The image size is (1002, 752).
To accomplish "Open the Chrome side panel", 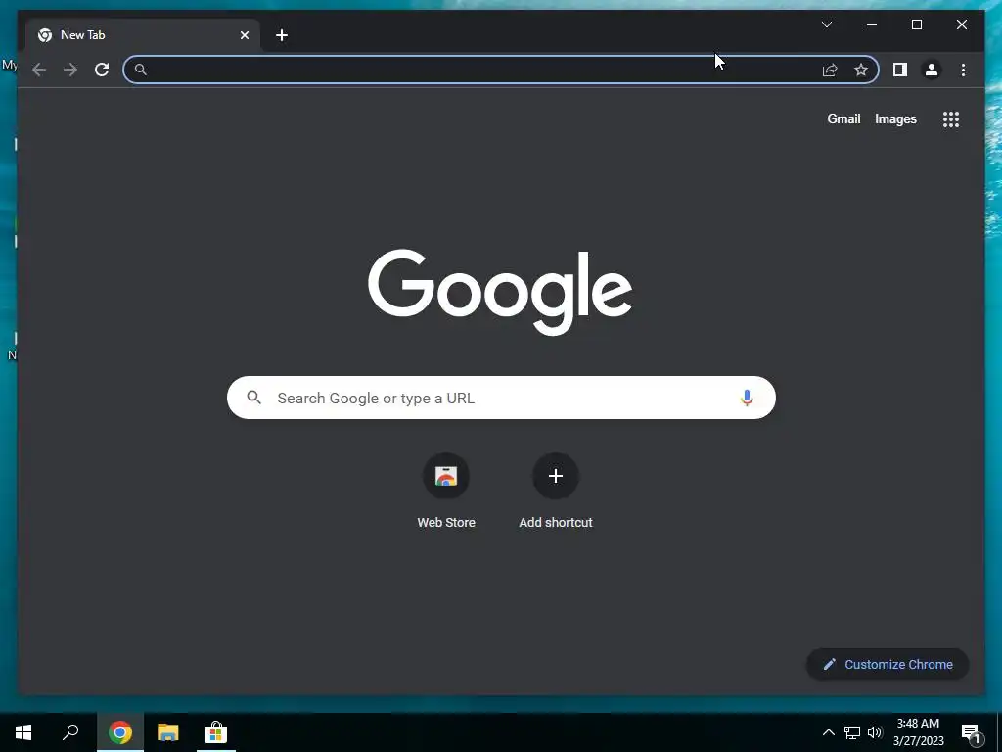I will 900,70.
